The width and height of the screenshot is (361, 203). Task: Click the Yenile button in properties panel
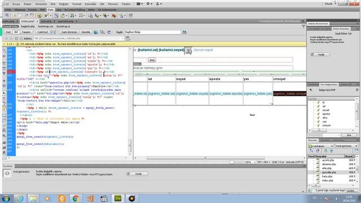tap(137, 174)
